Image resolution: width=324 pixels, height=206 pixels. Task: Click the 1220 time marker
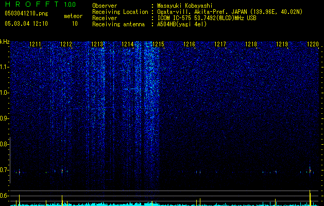(313, 44)
